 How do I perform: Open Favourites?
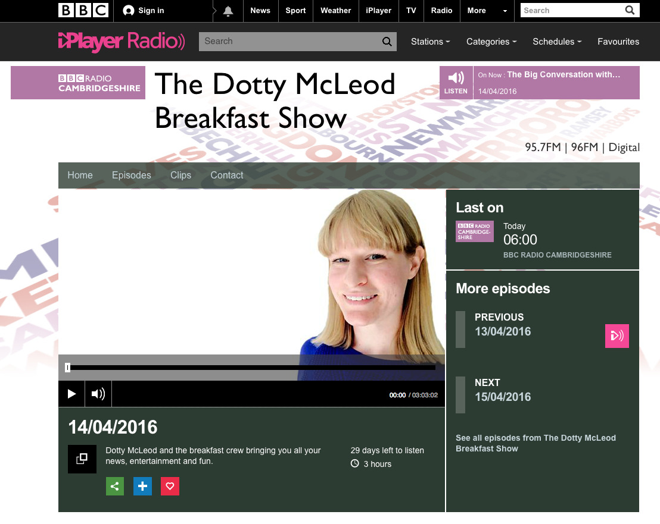(x=618, y=42)
